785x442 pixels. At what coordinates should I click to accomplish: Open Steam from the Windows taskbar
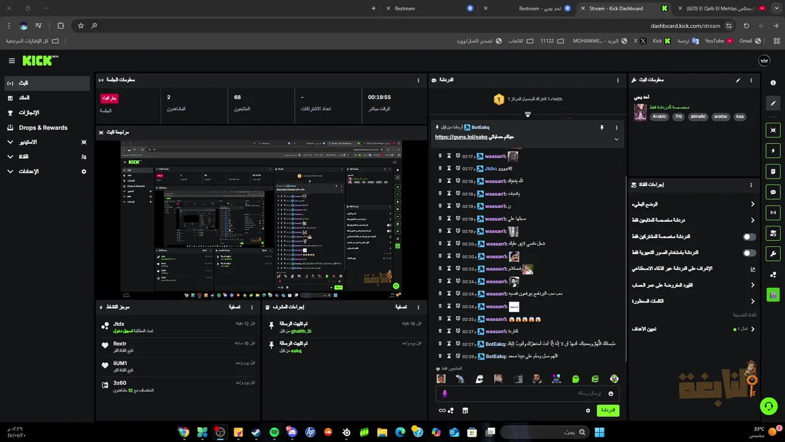[256, 432]
